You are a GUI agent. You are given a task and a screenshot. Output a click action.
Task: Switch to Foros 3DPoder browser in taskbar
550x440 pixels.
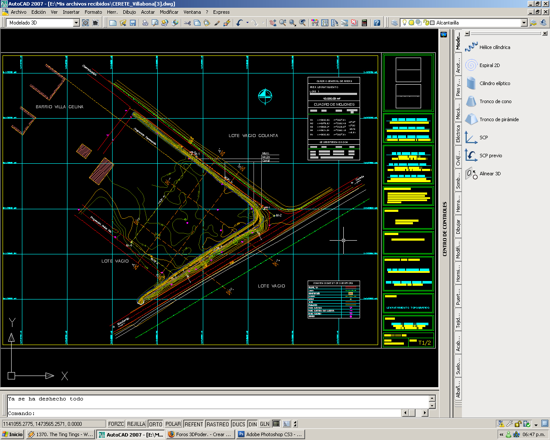coord(200,434)
